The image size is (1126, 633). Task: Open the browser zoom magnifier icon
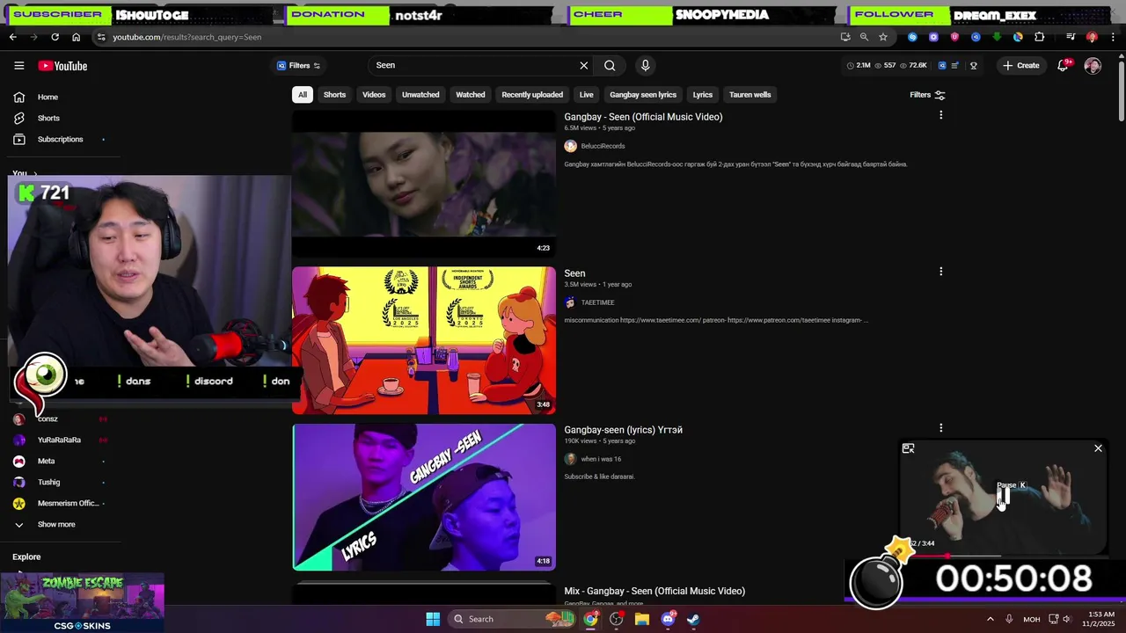coord(864,37)
